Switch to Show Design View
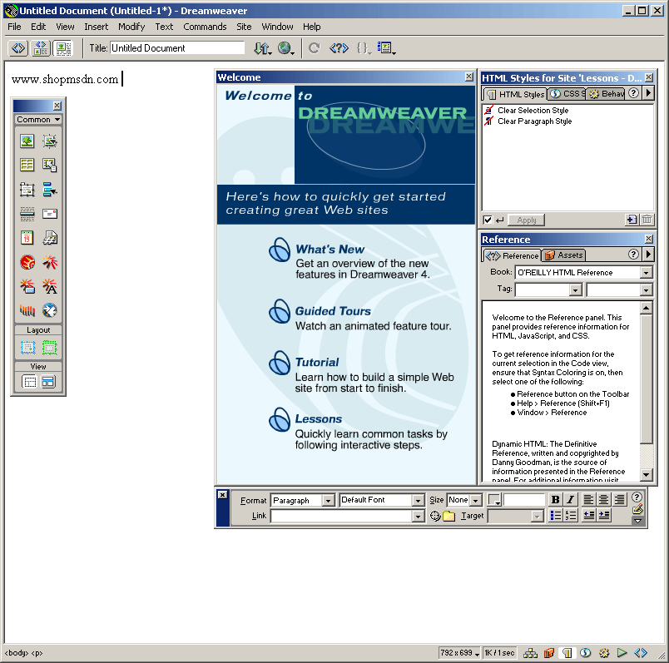 coord(63,48)
